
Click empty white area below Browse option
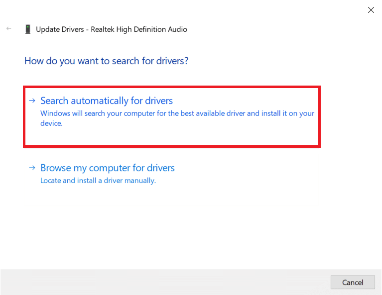click(x=189, y=224)
